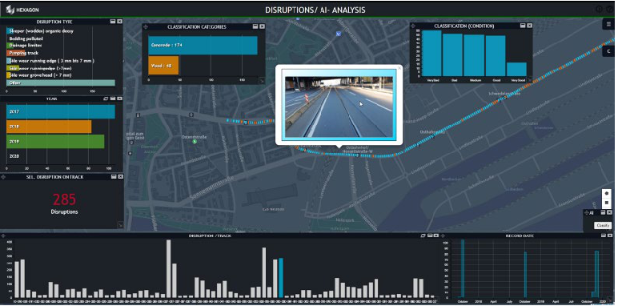Select the rectangle selection tool on map

pos(607,203)
